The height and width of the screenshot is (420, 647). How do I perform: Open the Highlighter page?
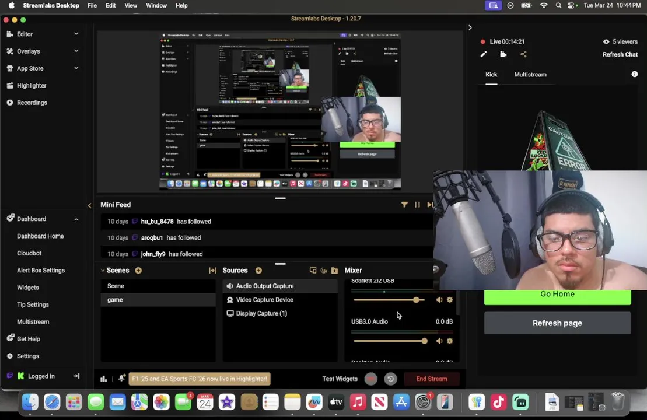[32, 85]
